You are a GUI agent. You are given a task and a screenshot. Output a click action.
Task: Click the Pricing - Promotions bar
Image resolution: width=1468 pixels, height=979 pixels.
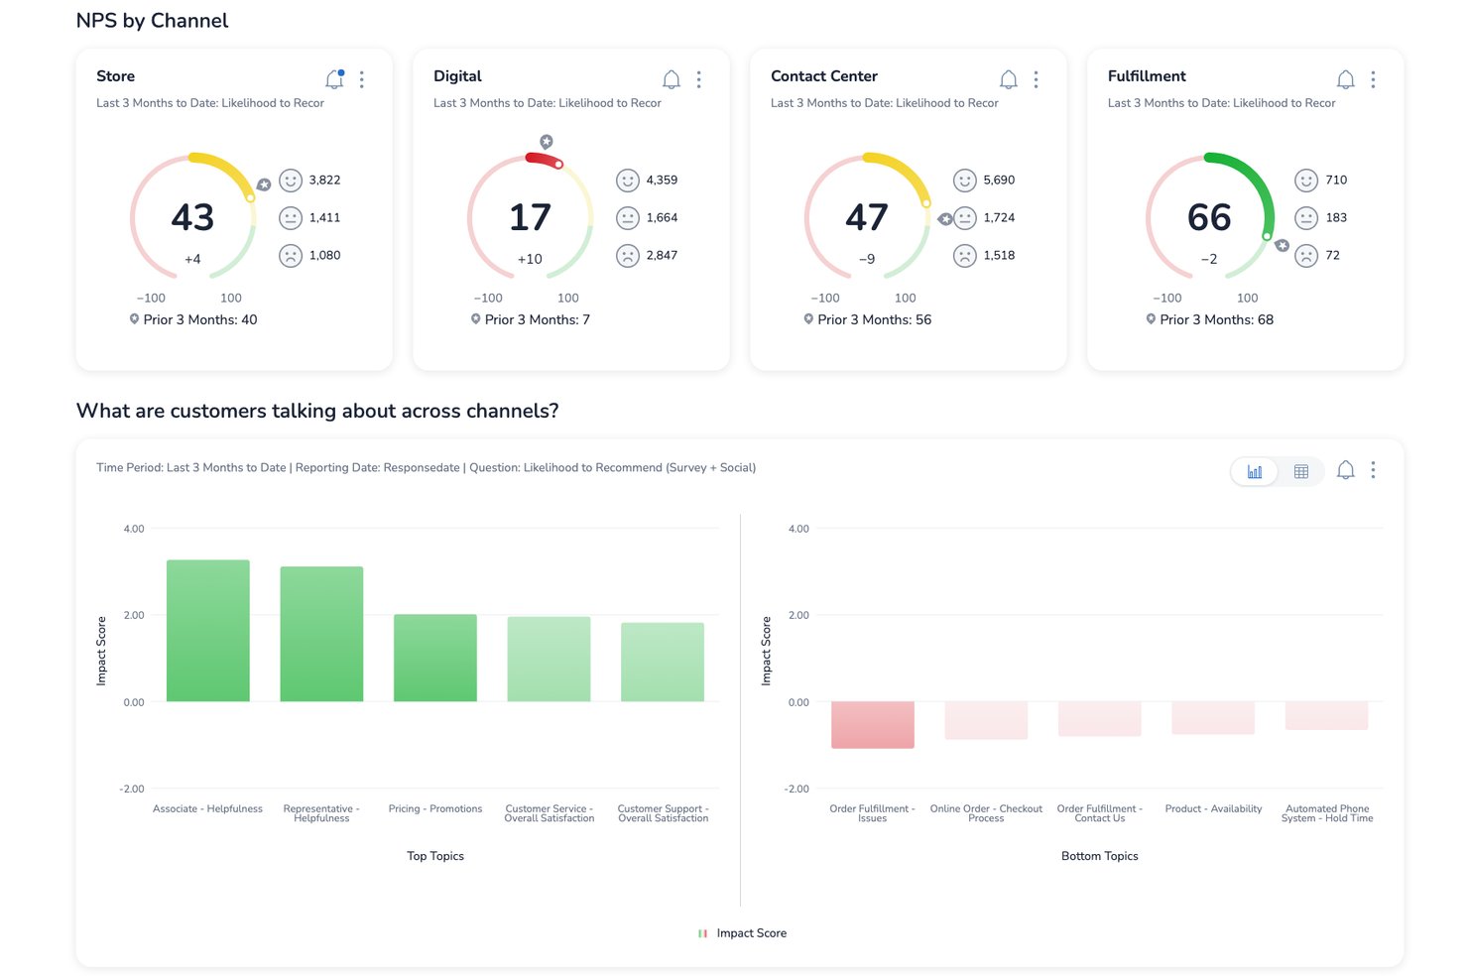click(x=435, y=658)
